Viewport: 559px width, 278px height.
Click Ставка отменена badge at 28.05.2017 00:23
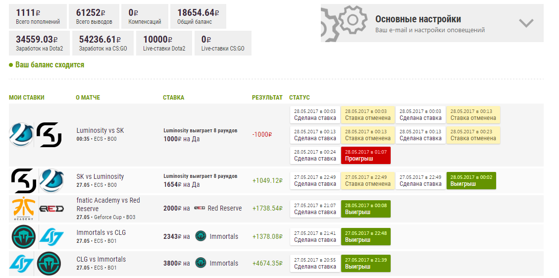click(x=473, y=135)
